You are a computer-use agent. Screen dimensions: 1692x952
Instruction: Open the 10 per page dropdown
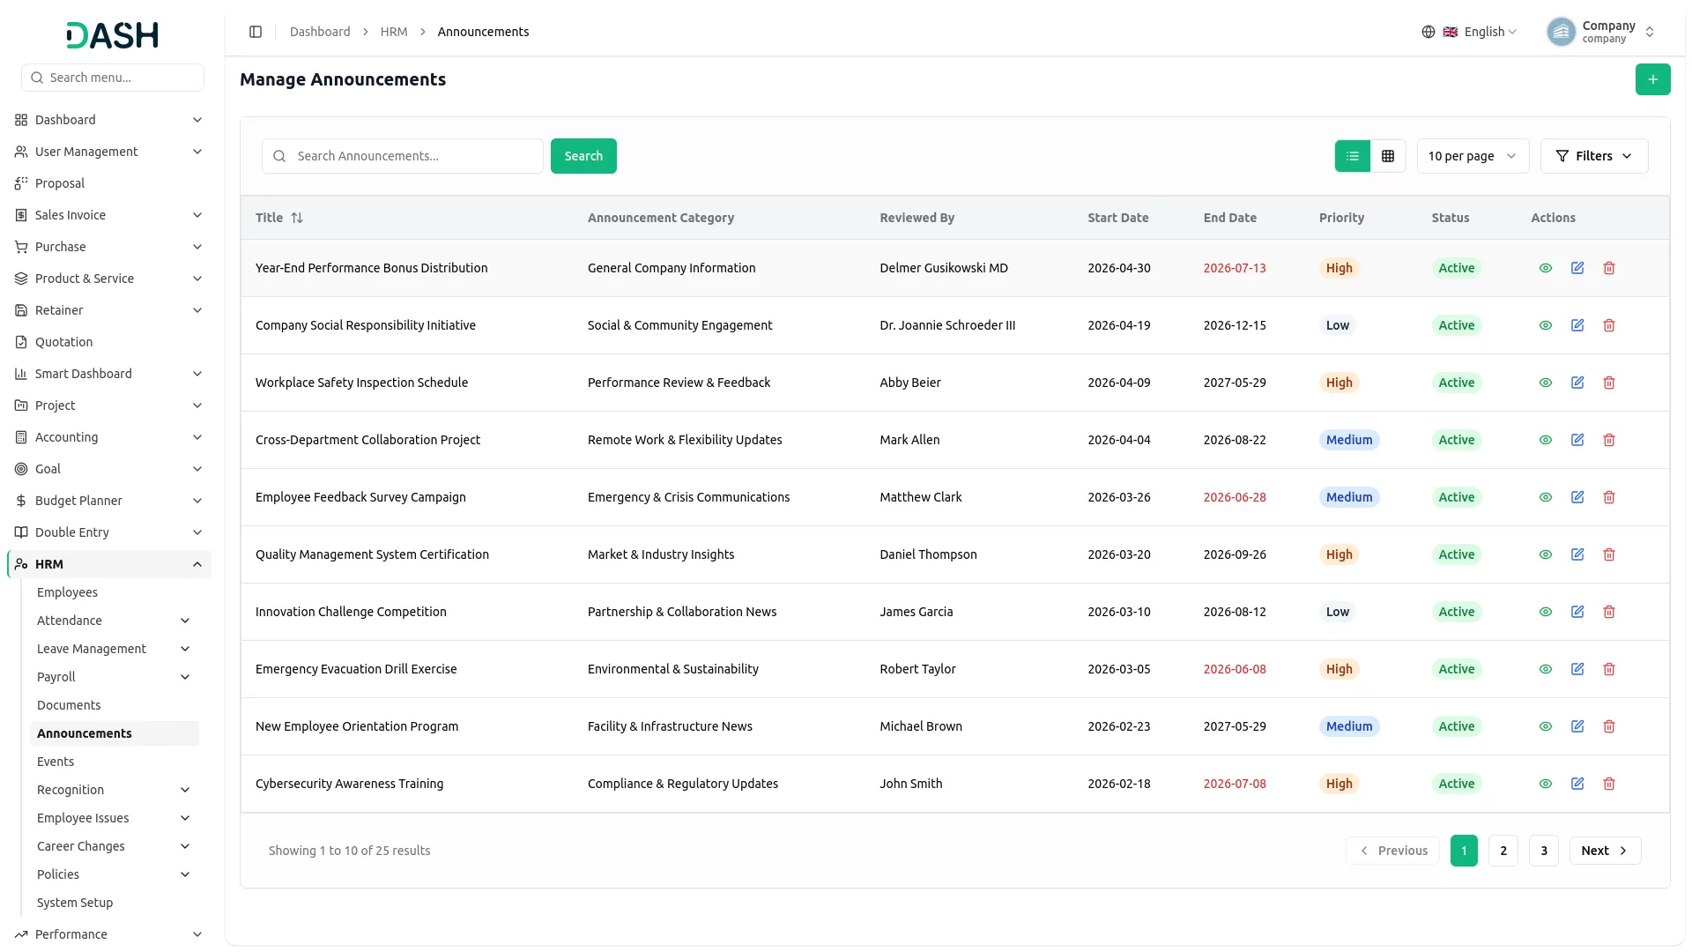tap(1473, 156)
